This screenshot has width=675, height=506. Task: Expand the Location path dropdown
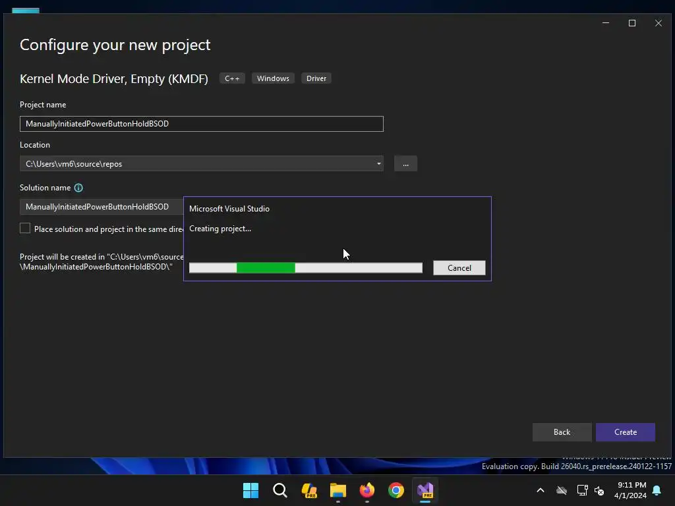[379, 163]
